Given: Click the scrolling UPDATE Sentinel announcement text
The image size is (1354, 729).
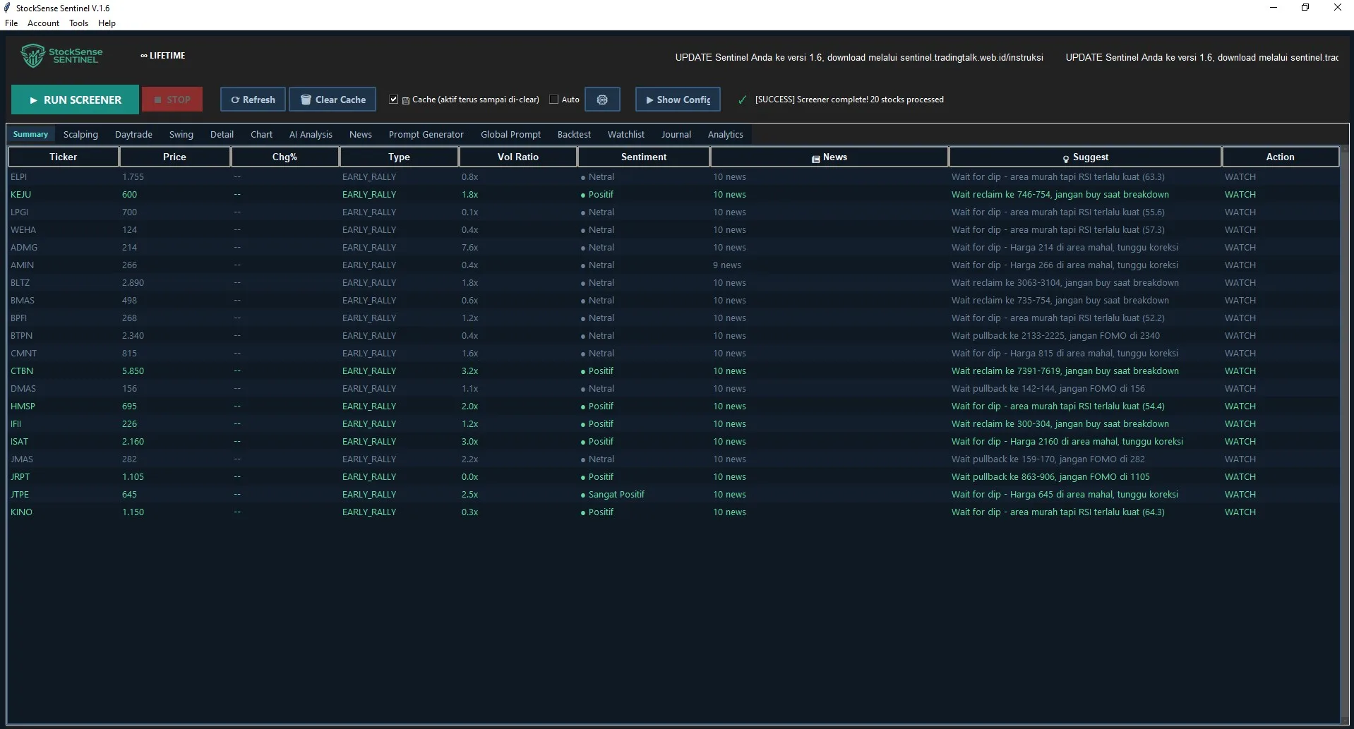Looking at the screenshot, I should point(859,57).
